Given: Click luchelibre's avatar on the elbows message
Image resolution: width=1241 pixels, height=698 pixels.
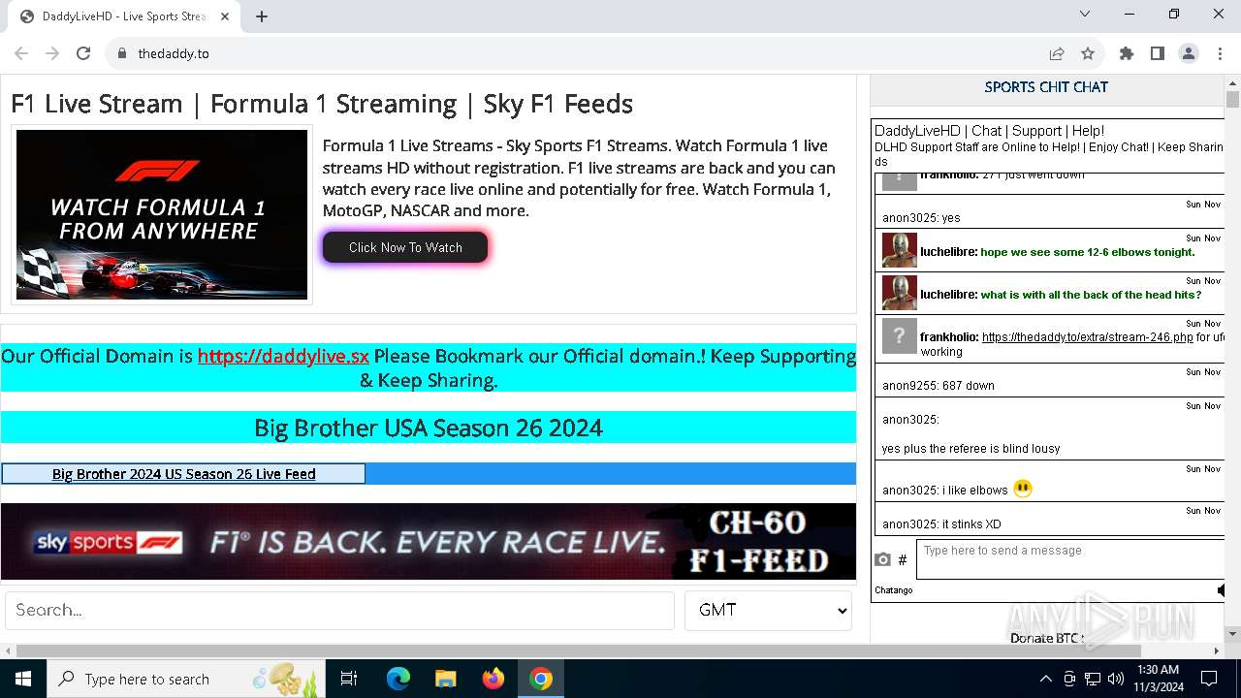Looking at the screenshot, I should tap(899, 250).
